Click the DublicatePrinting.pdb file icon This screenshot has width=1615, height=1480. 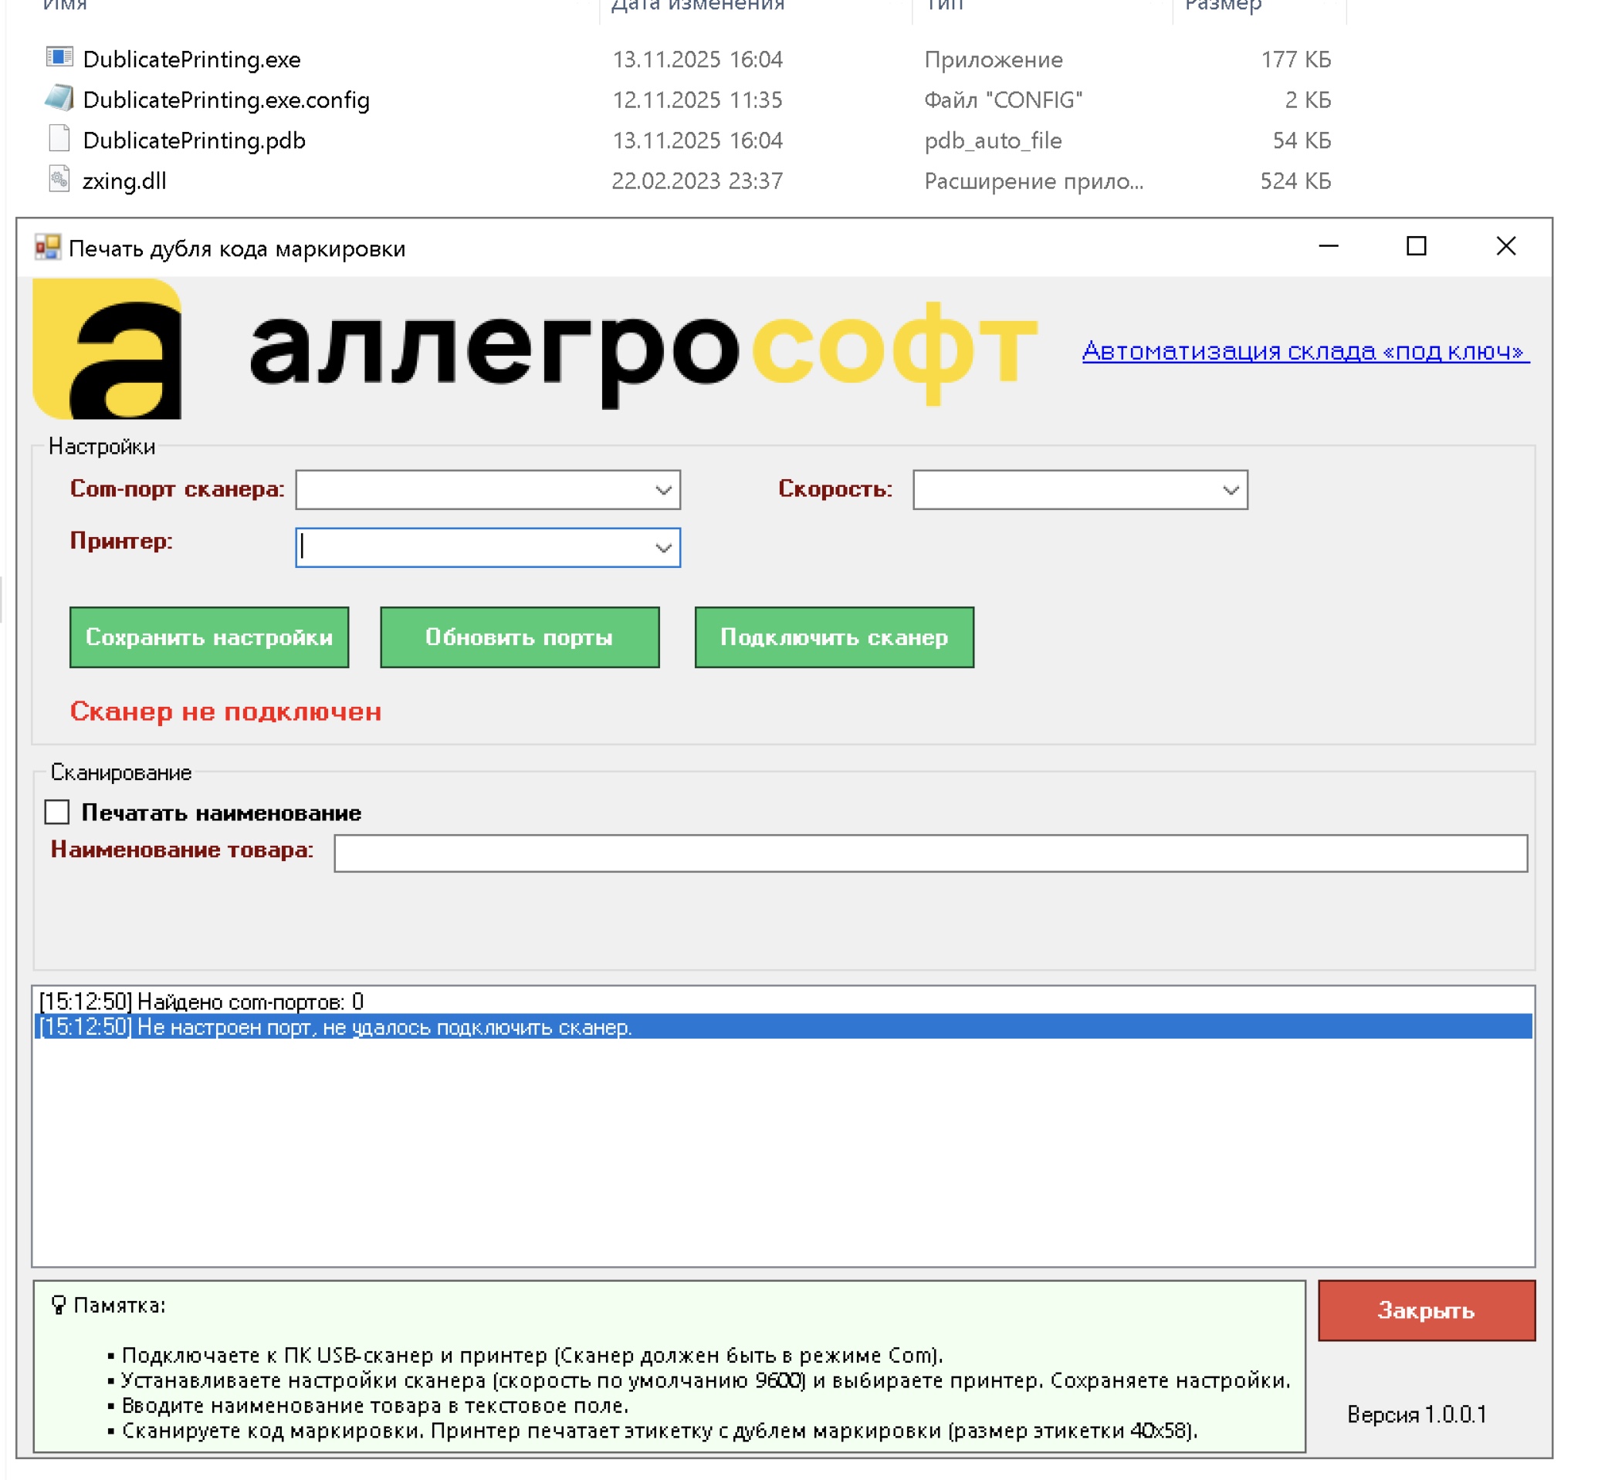(x=59, y=140)
